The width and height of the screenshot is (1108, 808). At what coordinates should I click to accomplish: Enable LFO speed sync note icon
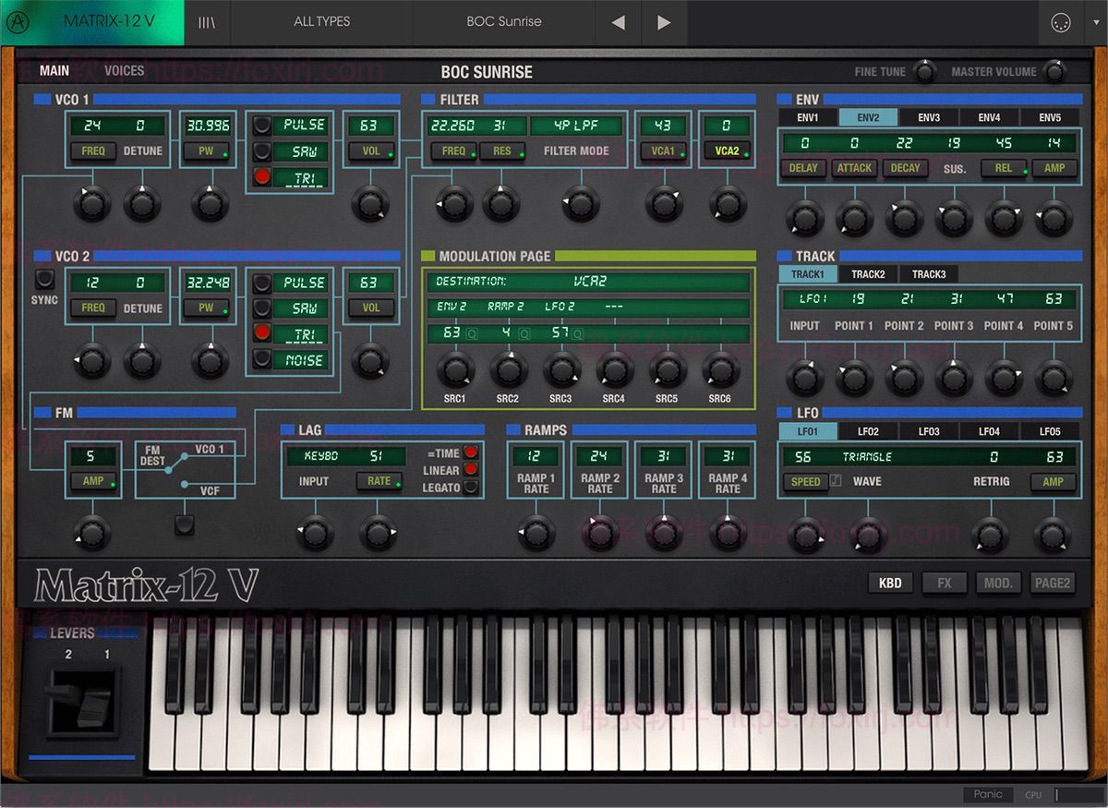[834, 481]
